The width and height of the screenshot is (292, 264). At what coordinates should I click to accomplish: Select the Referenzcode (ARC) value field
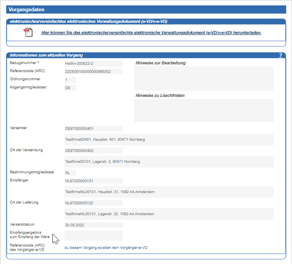tap(94, 72)
